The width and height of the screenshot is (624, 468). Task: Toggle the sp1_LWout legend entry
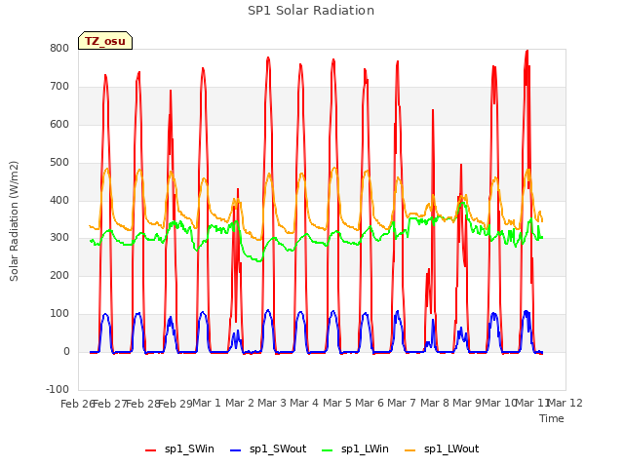point(442,449)
